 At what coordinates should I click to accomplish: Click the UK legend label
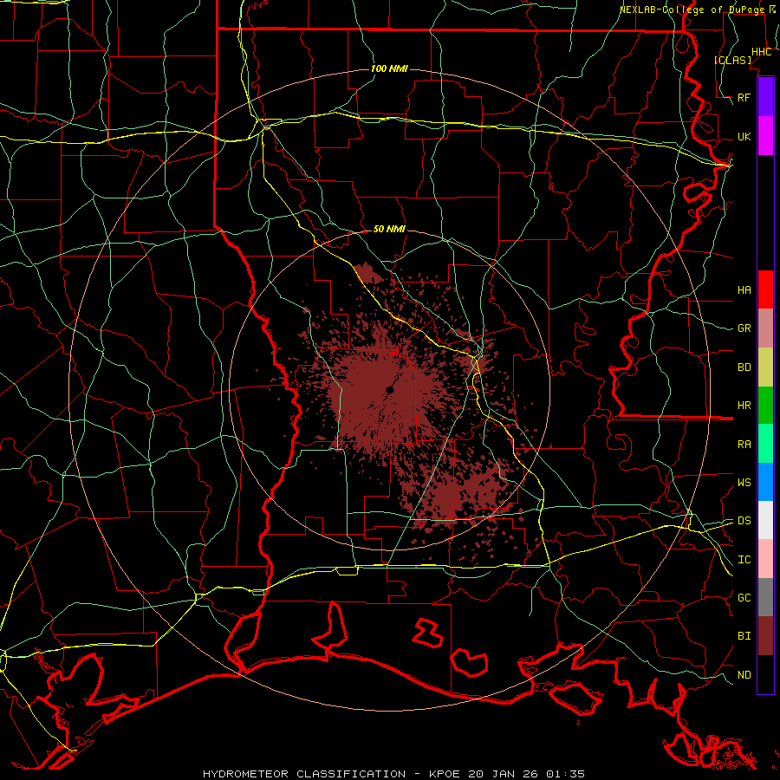pyautogui.click(x=744, y=136)
